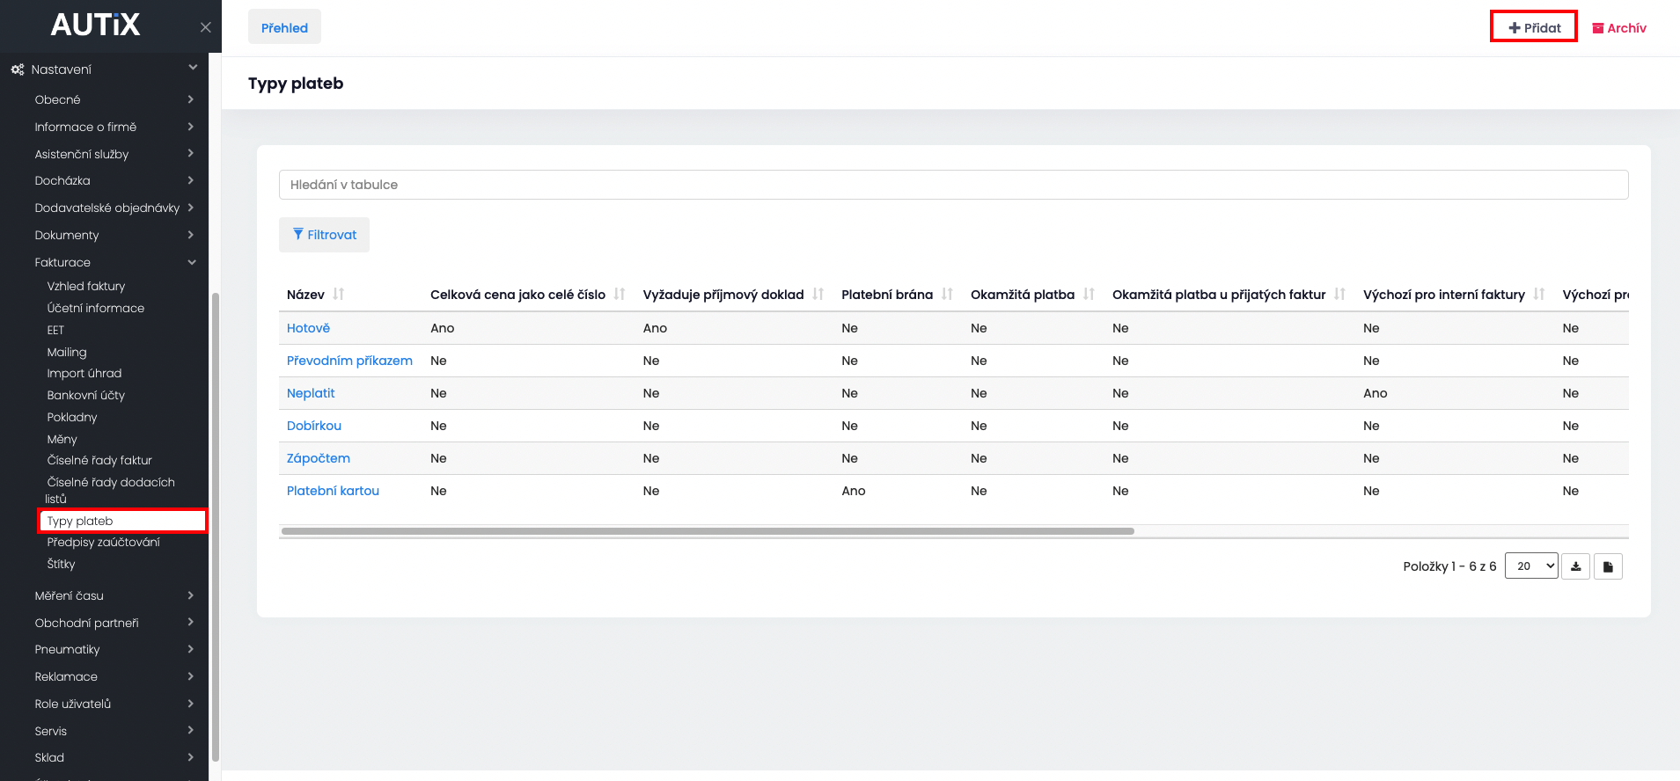Viewport: 1680px width, 781px height.
Task: Click the Přidat button
Action: click(1534, 27)
